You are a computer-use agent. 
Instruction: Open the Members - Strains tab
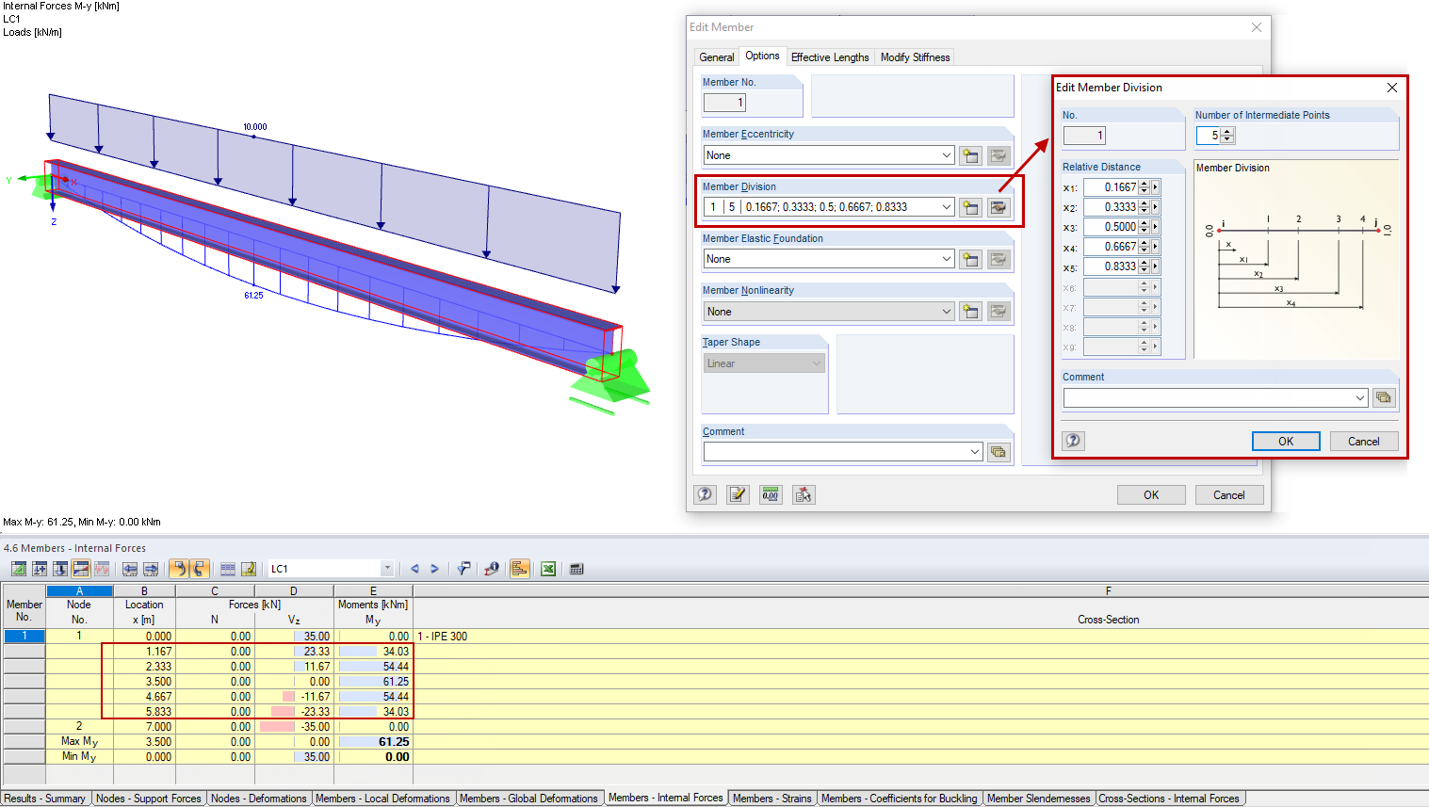(x=771, y=799)
